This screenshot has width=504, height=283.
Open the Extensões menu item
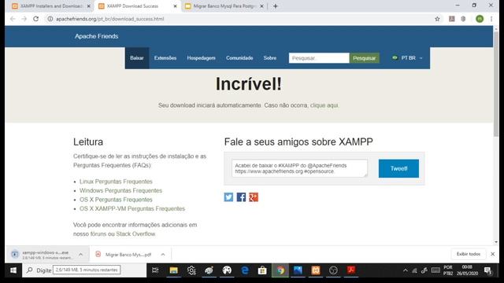165,58
